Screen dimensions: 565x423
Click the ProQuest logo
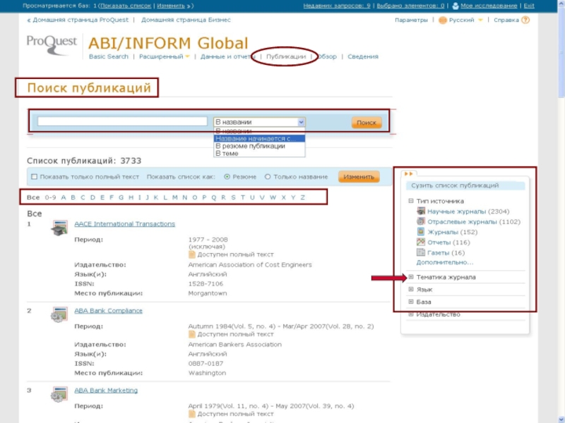52,45
